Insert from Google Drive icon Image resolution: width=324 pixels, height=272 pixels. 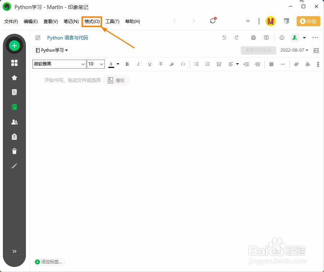(307, 64)
